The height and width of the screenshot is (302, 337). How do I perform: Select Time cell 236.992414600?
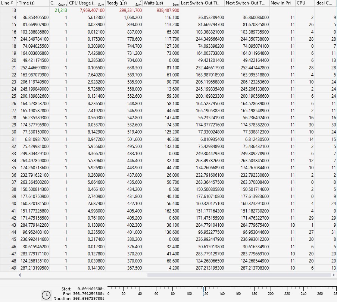click(35, 239)
